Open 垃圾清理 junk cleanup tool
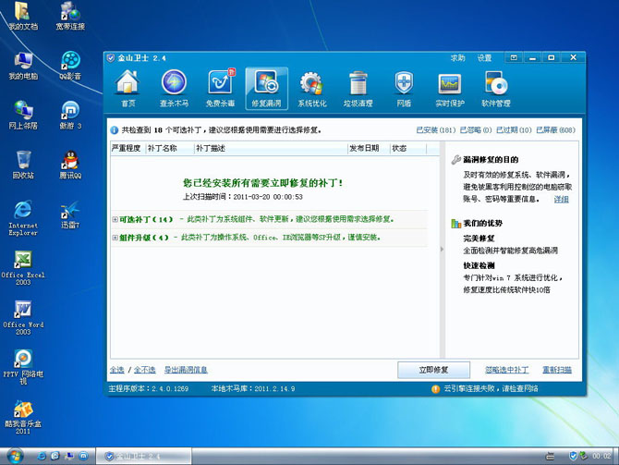619x465 pixels. (358, 89)
